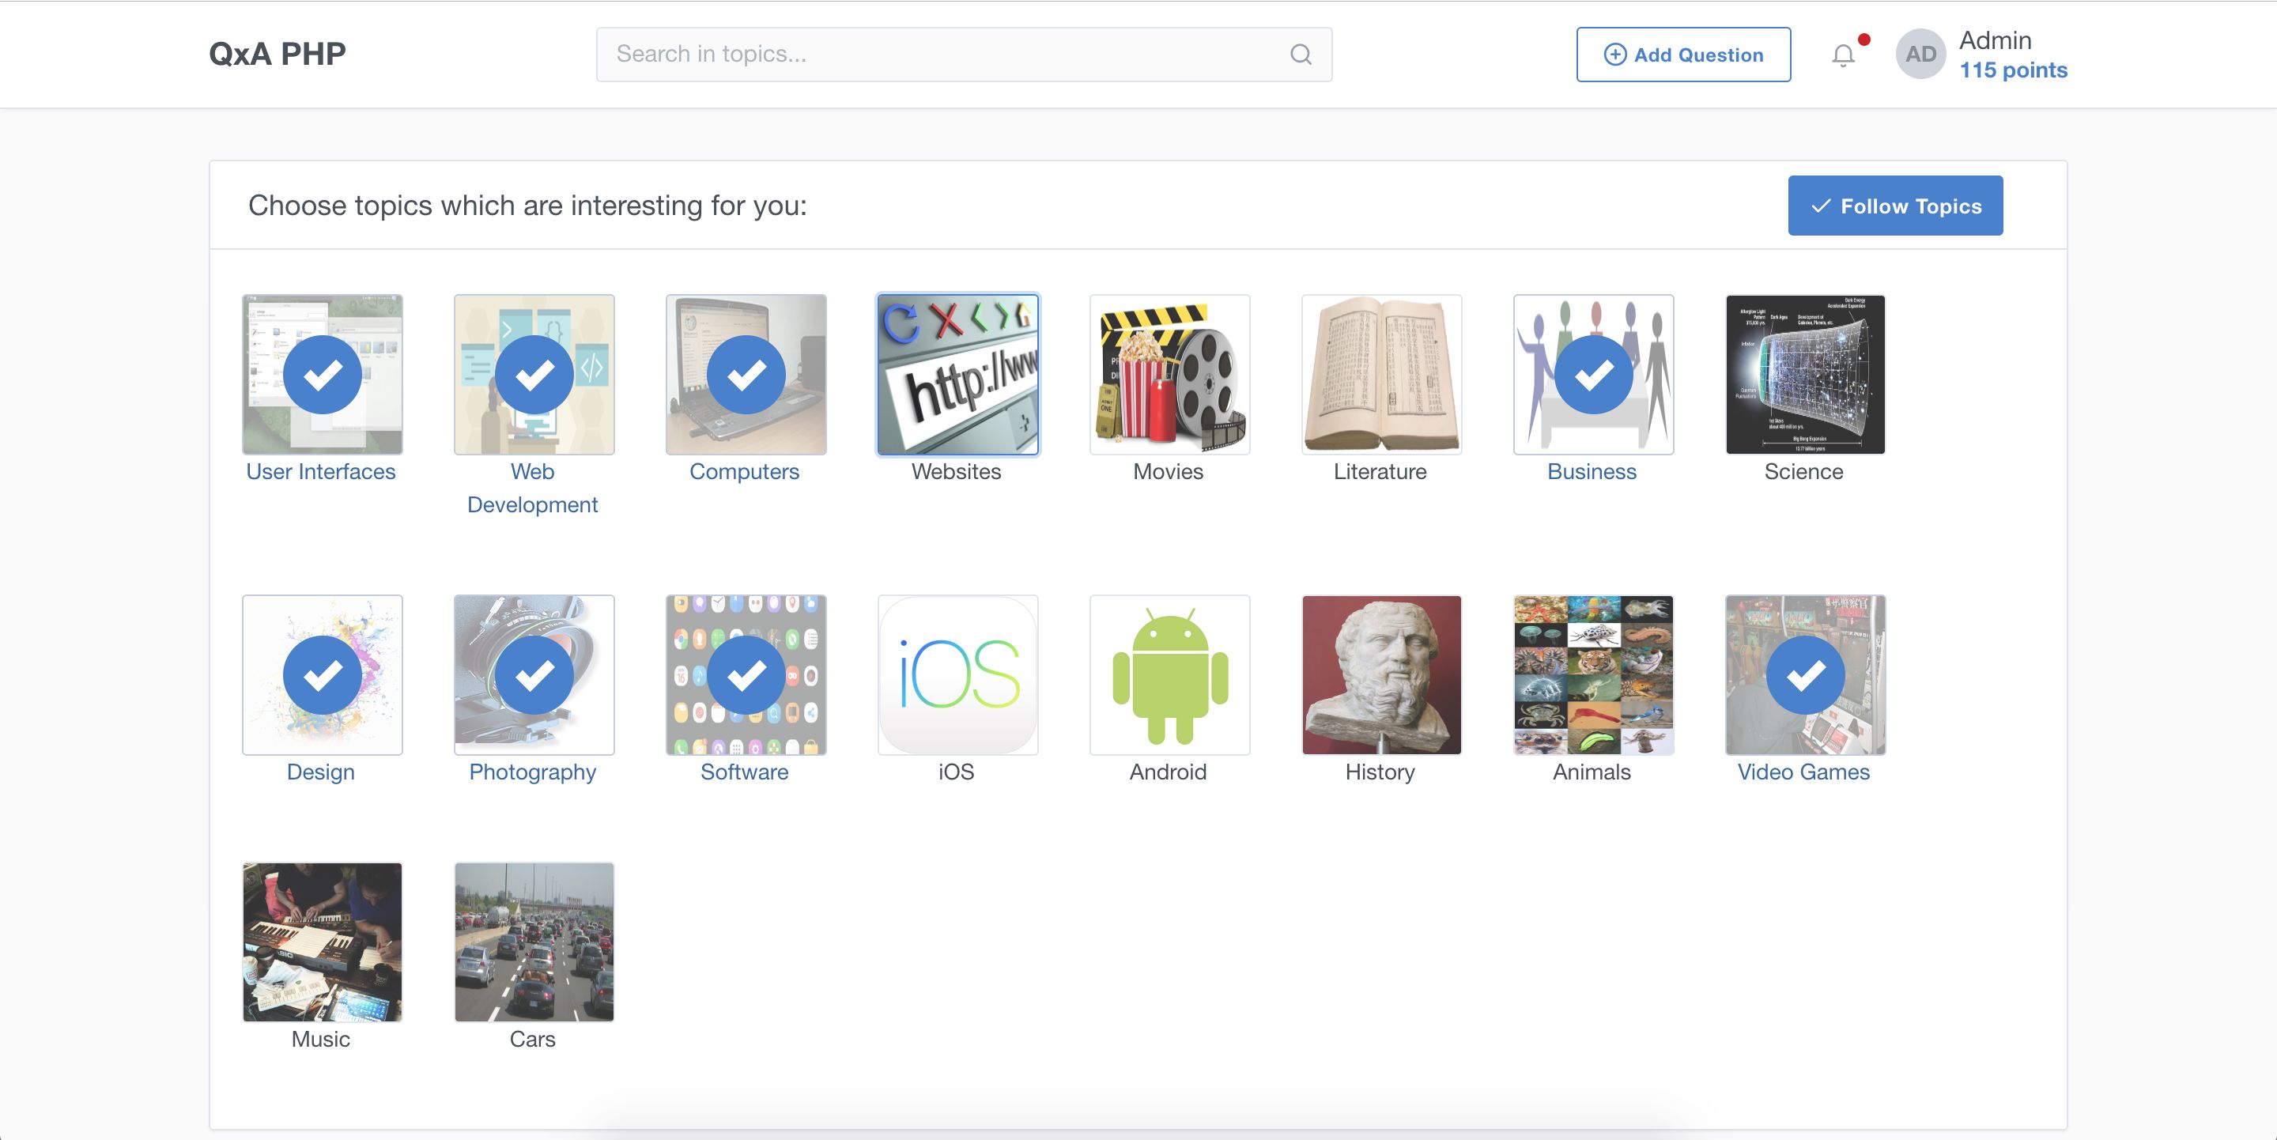Viewport: 2277px width, 1140px height.
Task: Click the search magnifier icon
Action: [x=1301, y=55]
